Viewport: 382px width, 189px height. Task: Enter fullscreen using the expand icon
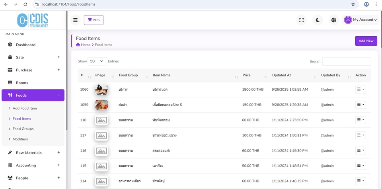point(302,20)
